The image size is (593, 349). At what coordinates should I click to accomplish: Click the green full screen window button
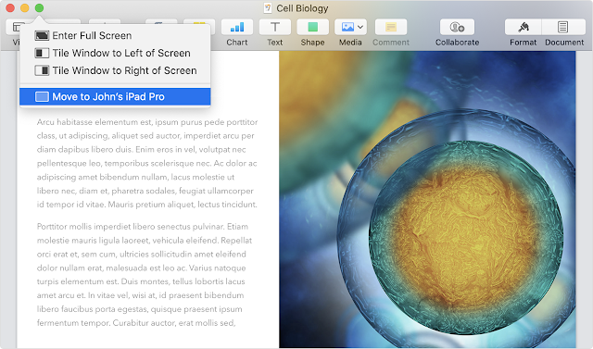click(x=39, y=8)
